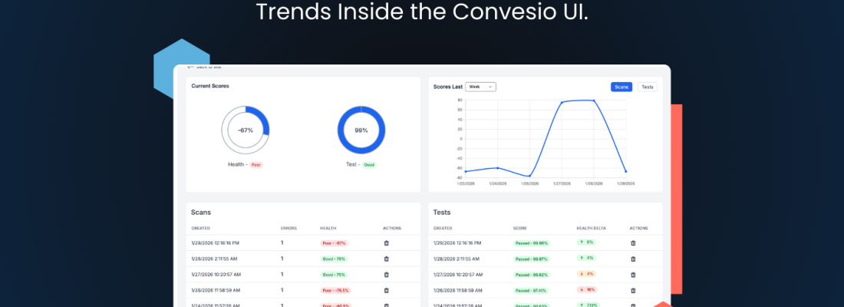The image size is (844, 307).
Task: Click the up 6% health delta badge
Action: pos(586,243)
